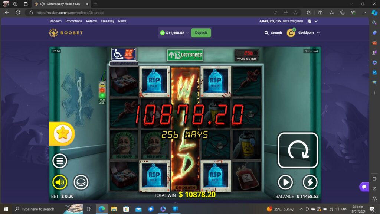Open the Read aloud icon in address bar
The width and height of the screenshot is (380, 214).
point(285,13)
